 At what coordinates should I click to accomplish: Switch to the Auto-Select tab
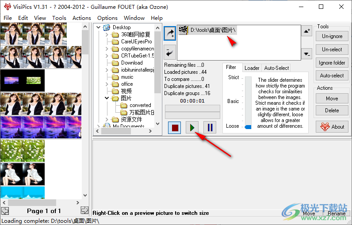[x=276, y=68]
